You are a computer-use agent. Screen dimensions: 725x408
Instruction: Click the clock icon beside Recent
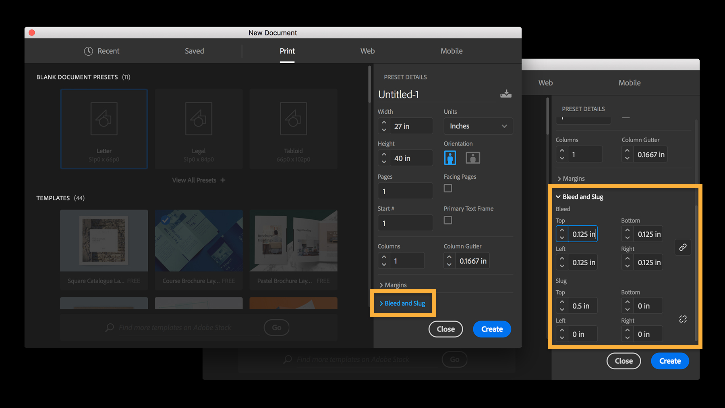click(88, 51)
